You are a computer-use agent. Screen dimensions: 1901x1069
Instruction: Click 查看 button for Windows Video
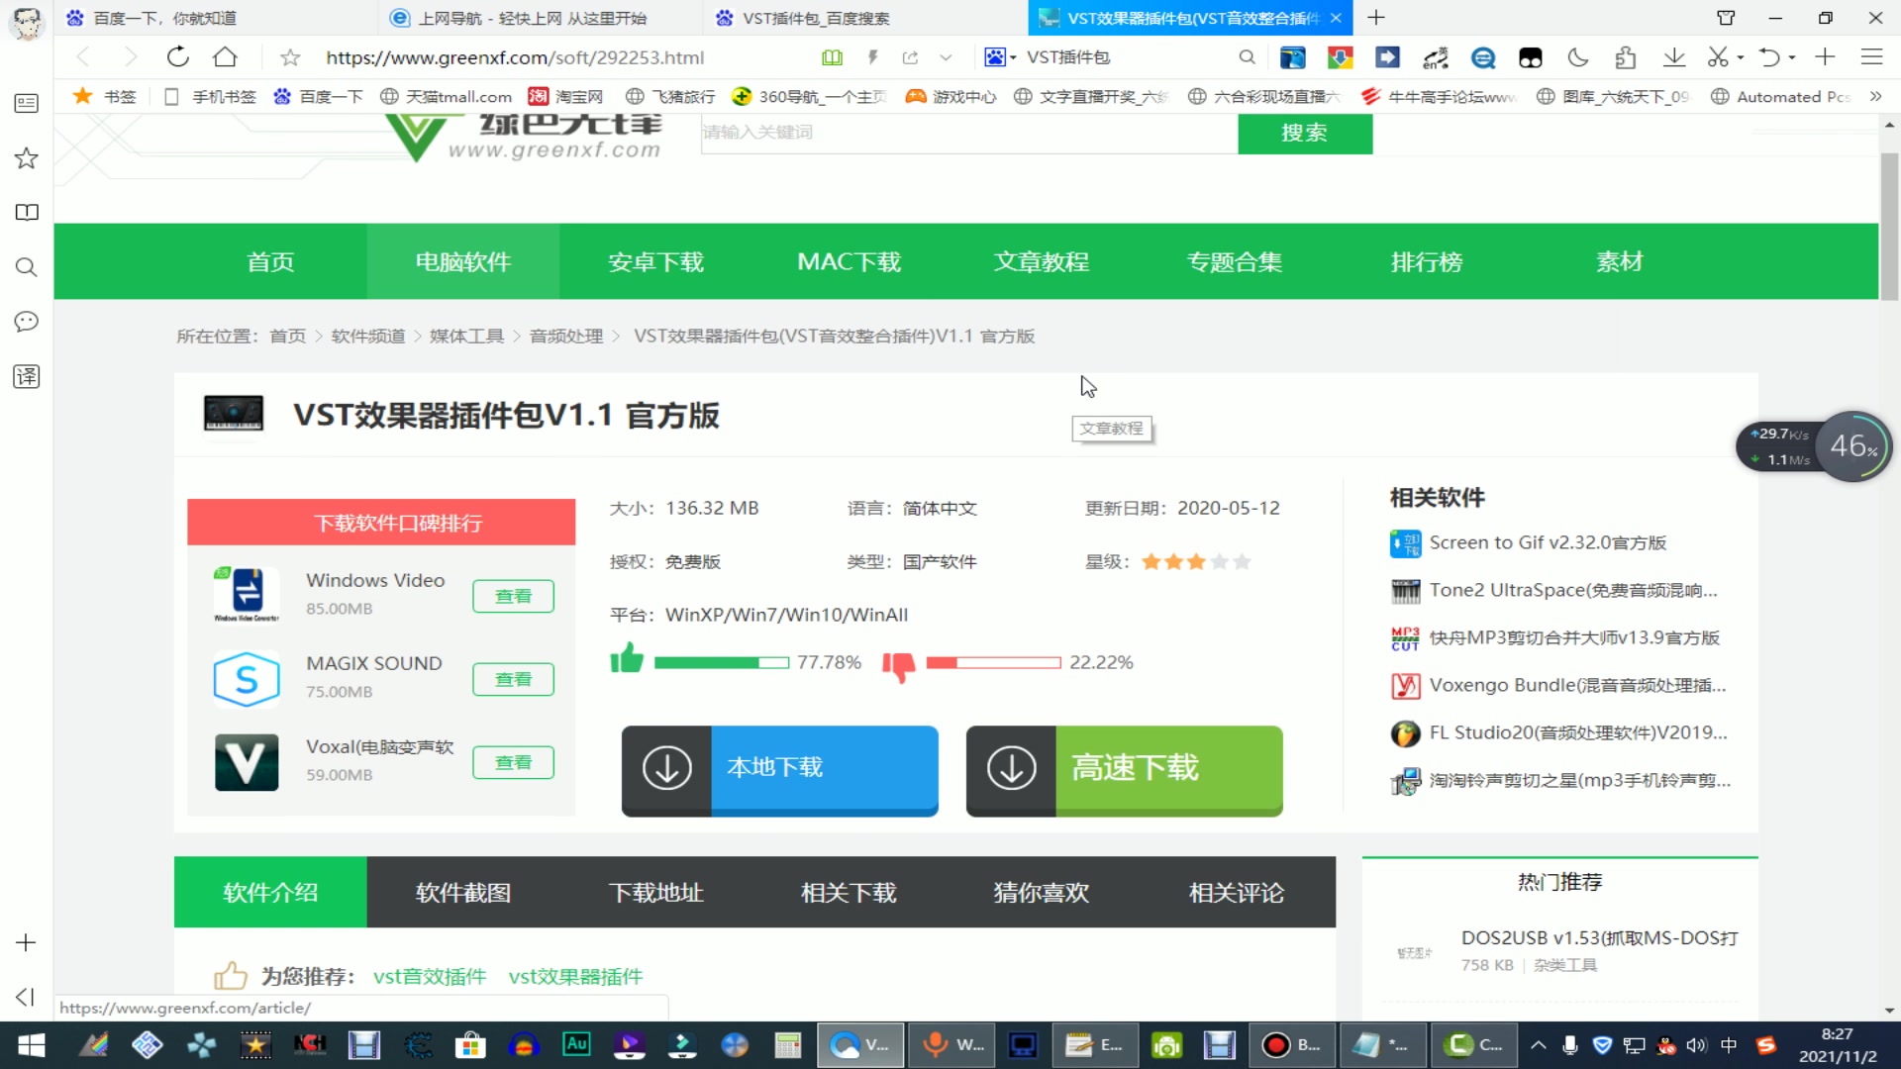click(x=513, y=596)
